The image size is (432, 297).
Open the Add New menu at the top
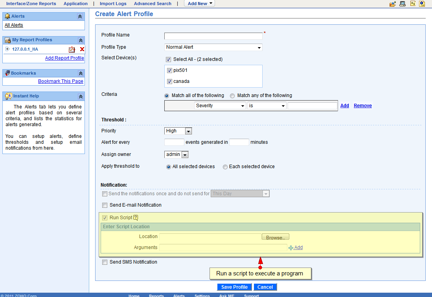click(199, 3)
